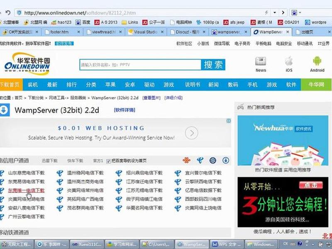Open the Android robot icon

pyautogui.click(x=317, y=64)
